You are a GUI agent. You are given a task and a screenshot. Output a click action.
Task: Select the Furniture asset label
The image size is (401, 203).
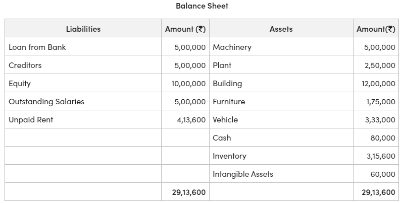pos(229,102)
